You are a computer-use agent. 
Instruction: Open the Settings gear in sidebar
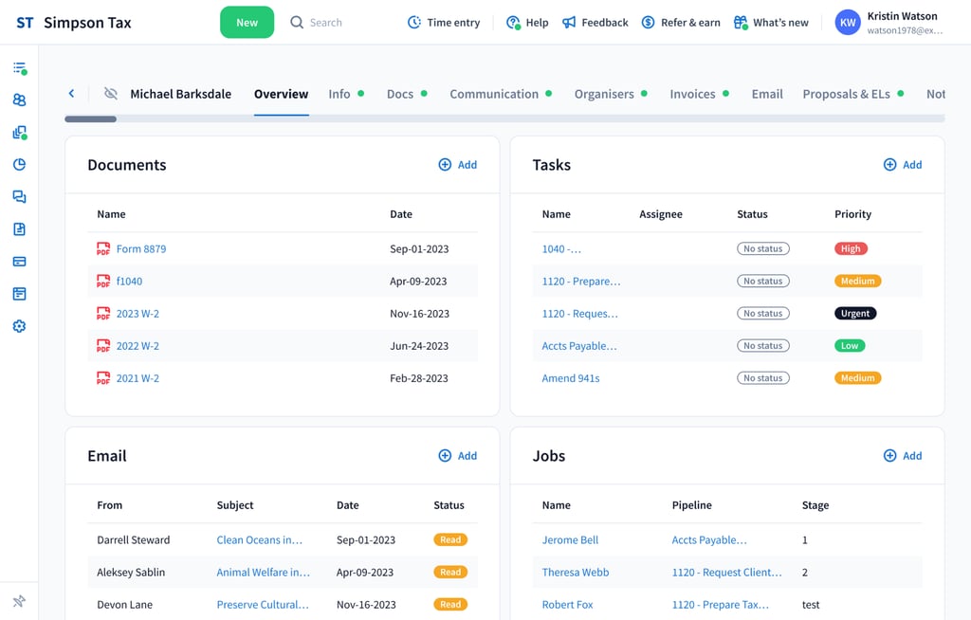[x=19, y=326]
